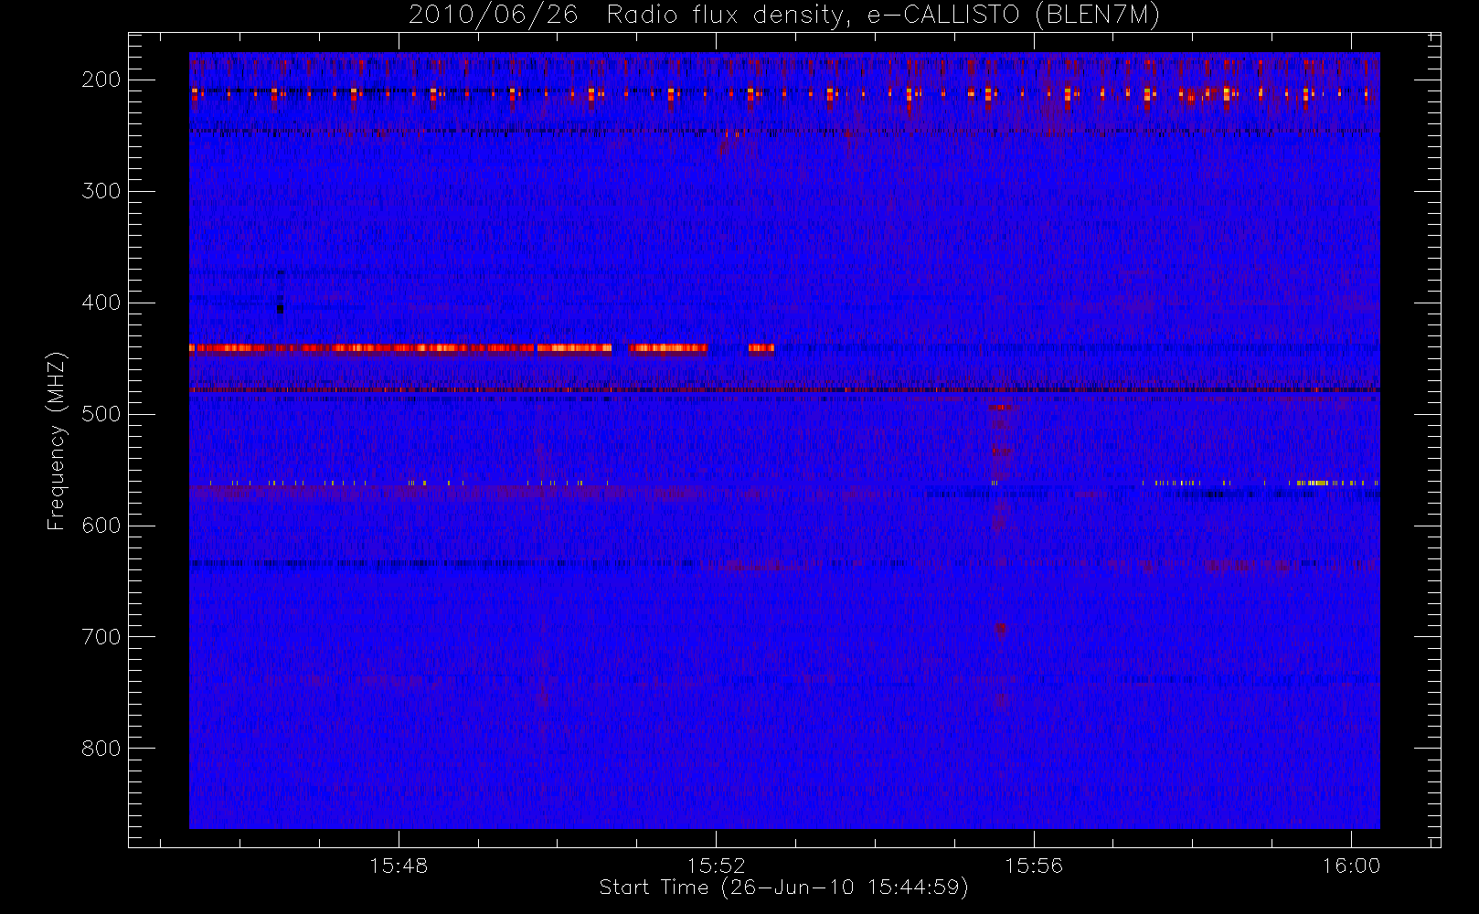Viewport: 1479px width, 914px height.
Task: Click the 15:56 time tick label
Action: (x=1034, y=866)
